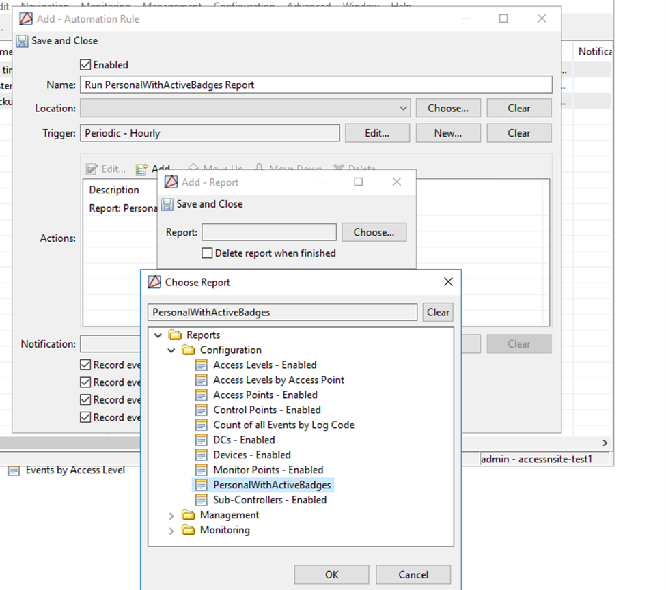Click the Description column header
Viewport: 666px width, 590px height.
click(x=114, y=190)
